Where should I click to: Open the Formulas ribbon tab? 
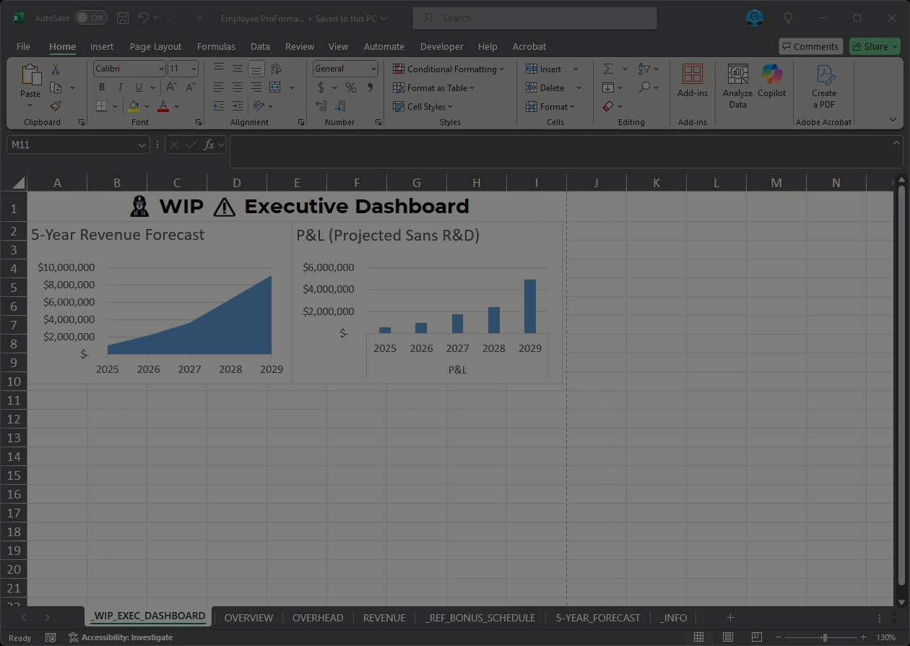[x=216, y=46]
